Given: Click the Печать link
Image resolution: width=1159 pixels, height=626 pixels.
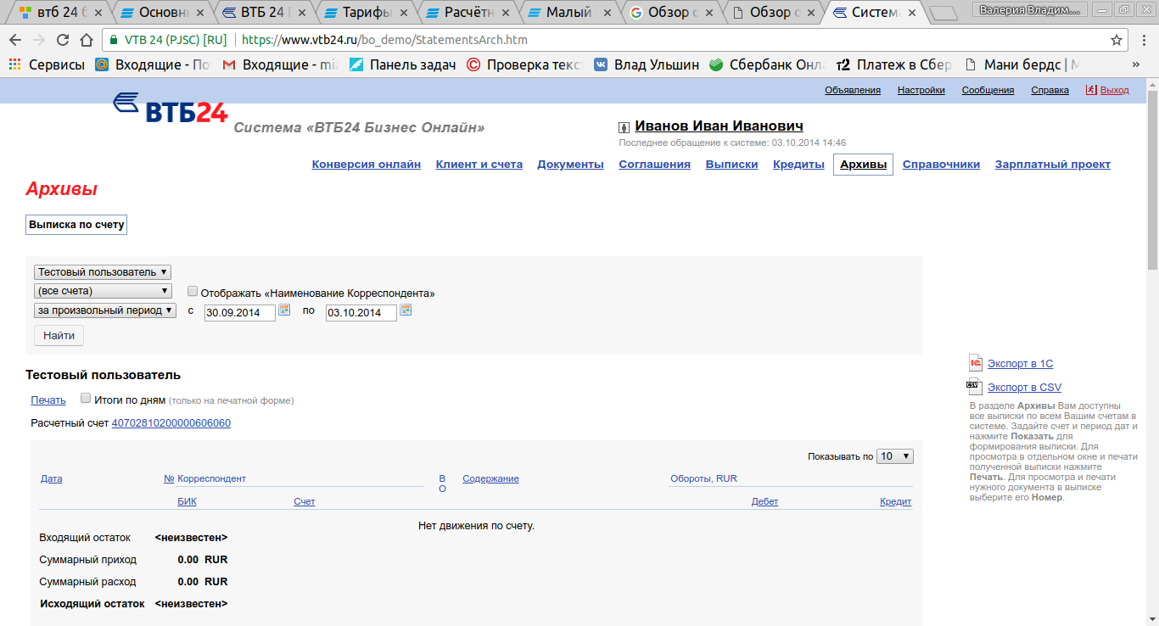Looking at the screenshot, I should point(48,400).
